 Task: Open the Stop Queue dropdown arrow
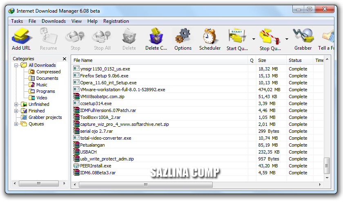[x=287, y=39]
